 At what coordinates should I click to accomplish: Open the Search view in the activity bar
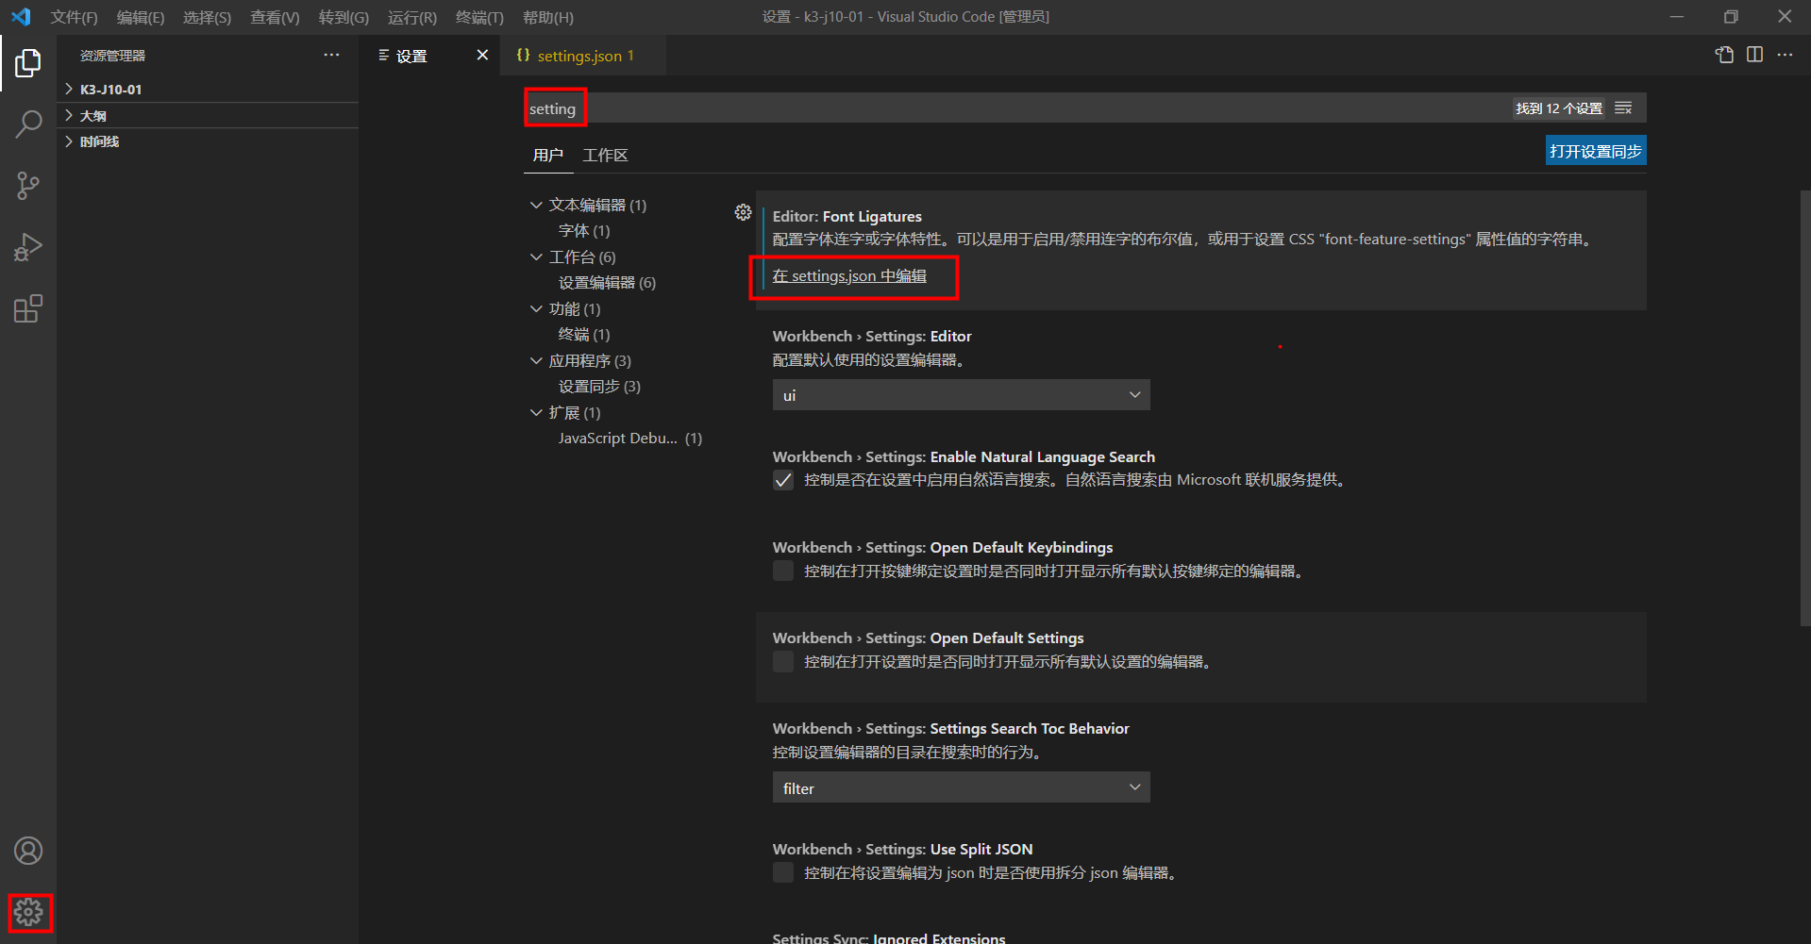pyautogui.click(x=29, y=124)
